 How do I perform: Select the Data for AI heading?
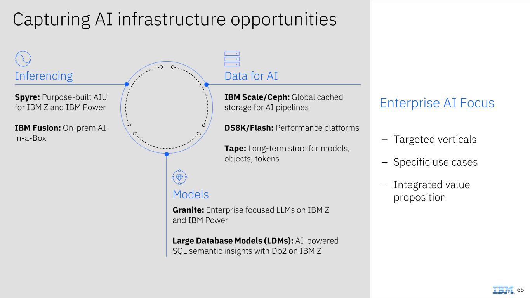(x=251, y=76)
